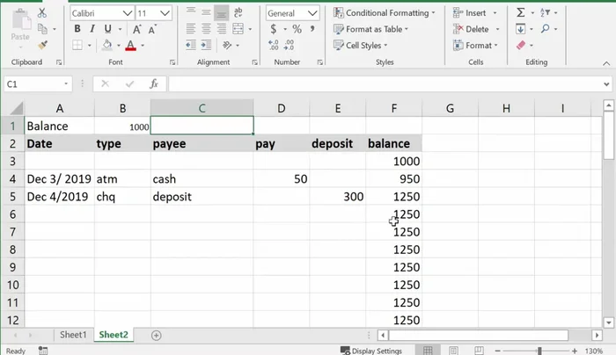Open the General number format dropdown
This screenshot has height=355, width=616.
point(312,13)
